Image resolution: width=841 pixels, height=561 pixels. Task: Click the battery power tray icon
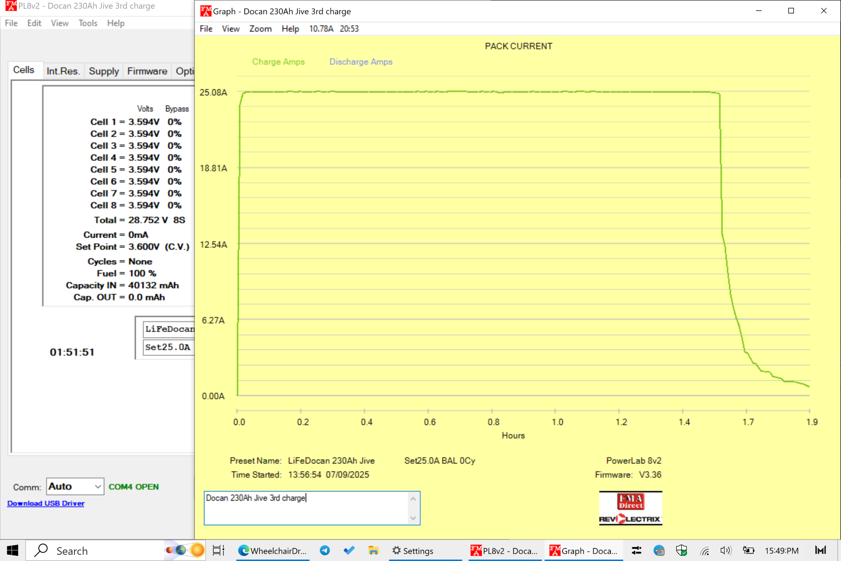(x=748, y=550)
